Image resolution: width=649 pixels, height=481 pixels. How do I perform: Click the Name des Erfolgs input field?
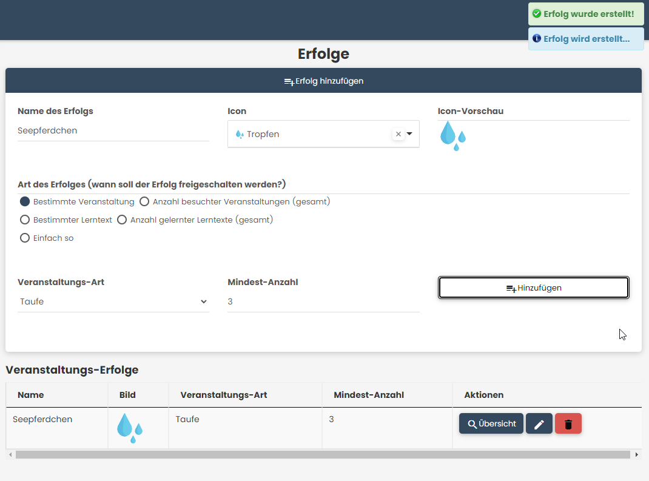113,130
